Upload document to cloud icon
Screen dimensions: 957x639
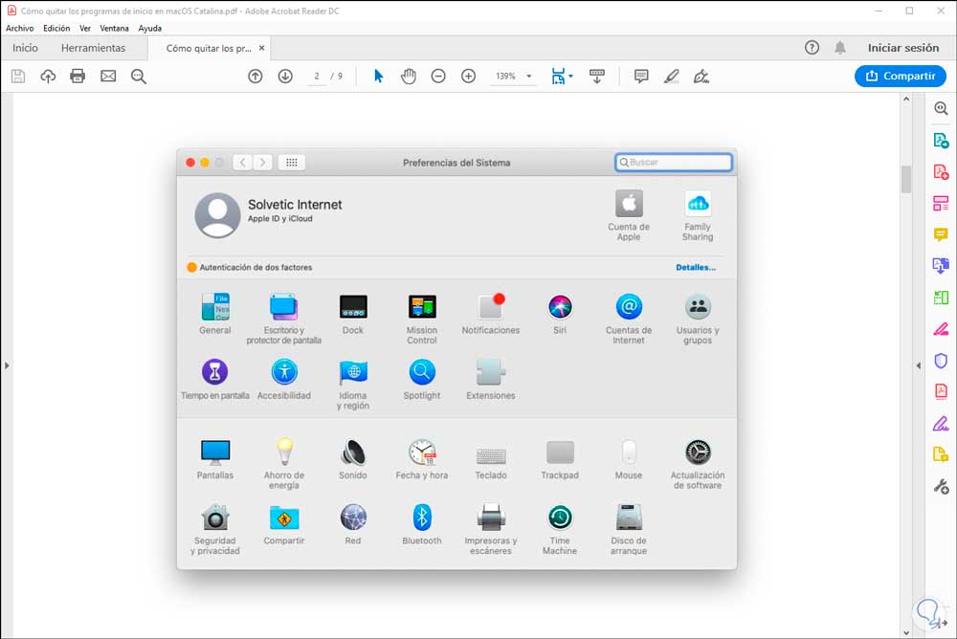[x=48, y=77]
